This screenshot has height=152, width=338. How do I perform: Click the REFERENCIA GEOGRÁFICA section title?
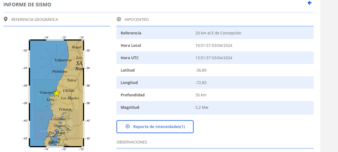pos(35,20)
